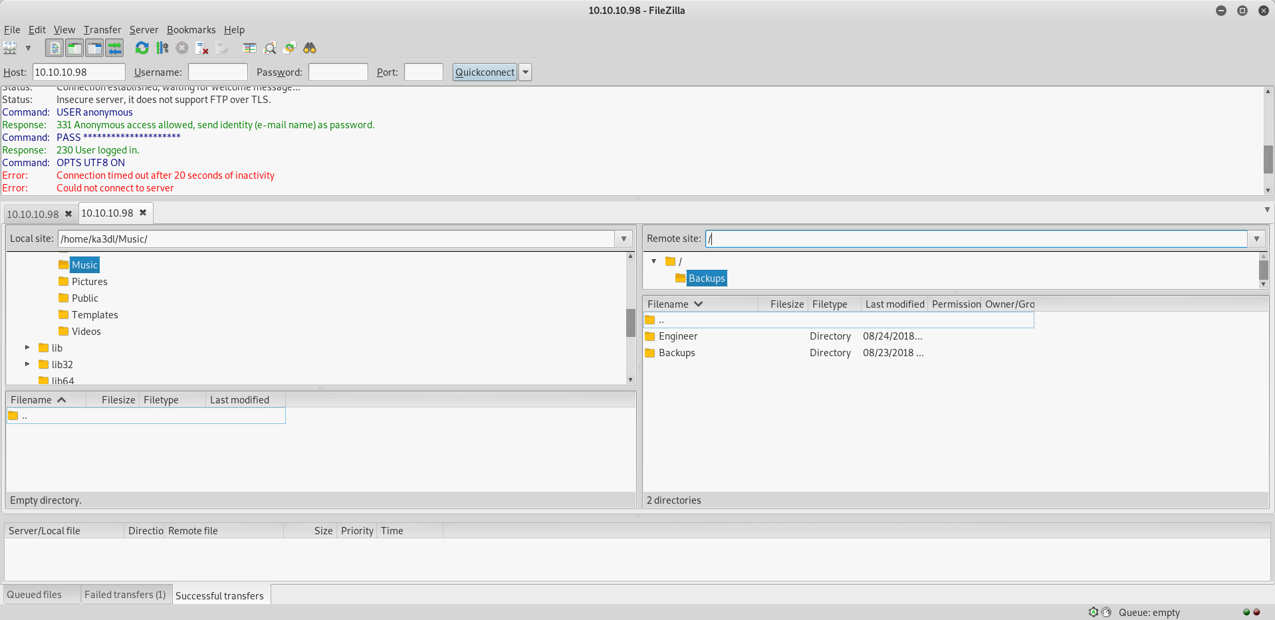
Task: Click the Remote site path field
Action: pos(976,239)
